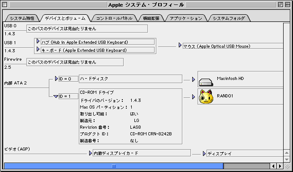This screenshot has height=172, width=293.
Task: Click the window close box in the title bar
Action: pyautogui.click(x=4, y=4)
